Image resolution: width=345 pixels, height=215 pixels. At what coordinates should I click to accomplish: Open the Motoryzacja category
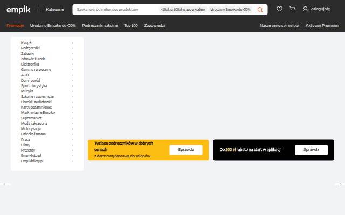tap(31, 129)
